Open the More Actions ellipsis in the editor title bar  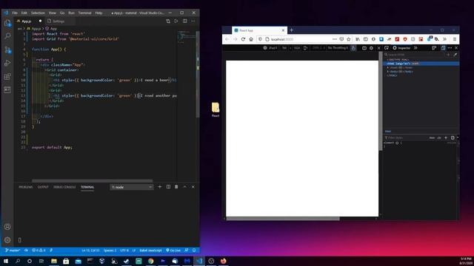pos(193,21)
